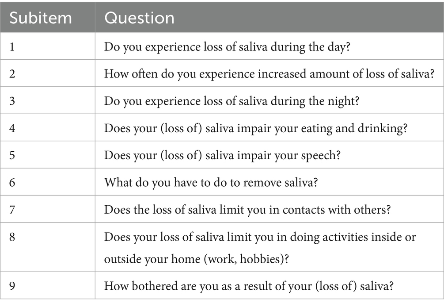Select subitem number 2 cell
The image size is (444, 307).
[13, 74]
